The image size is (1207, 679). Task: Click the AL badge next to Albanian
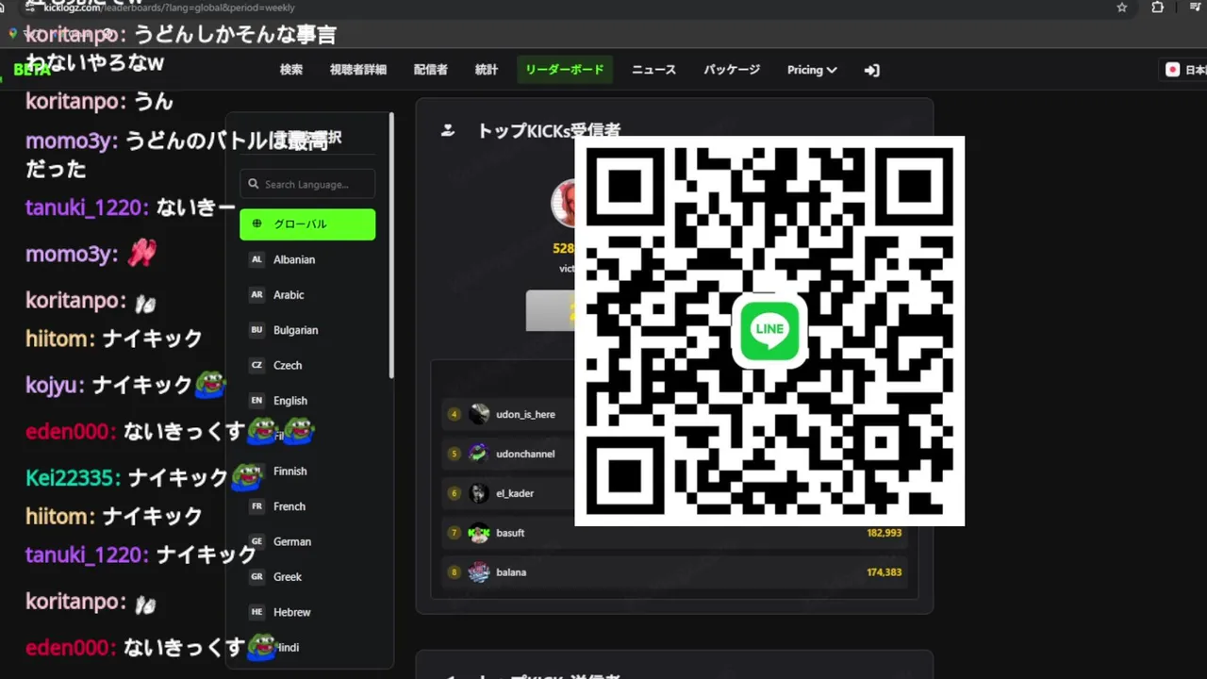coord(256,259)
